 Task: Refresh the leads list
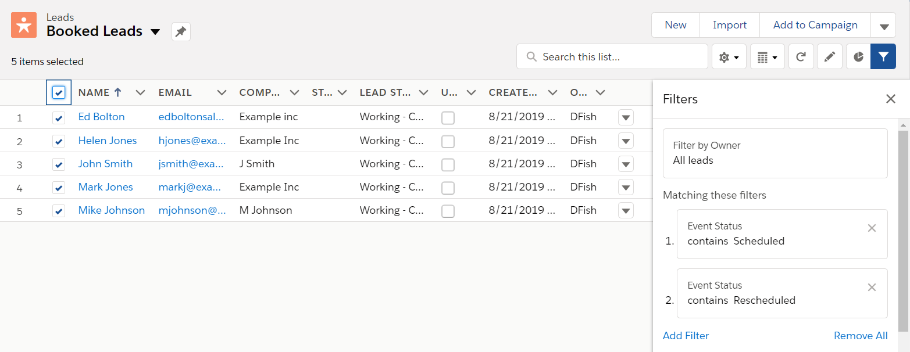tap(801, 57)
